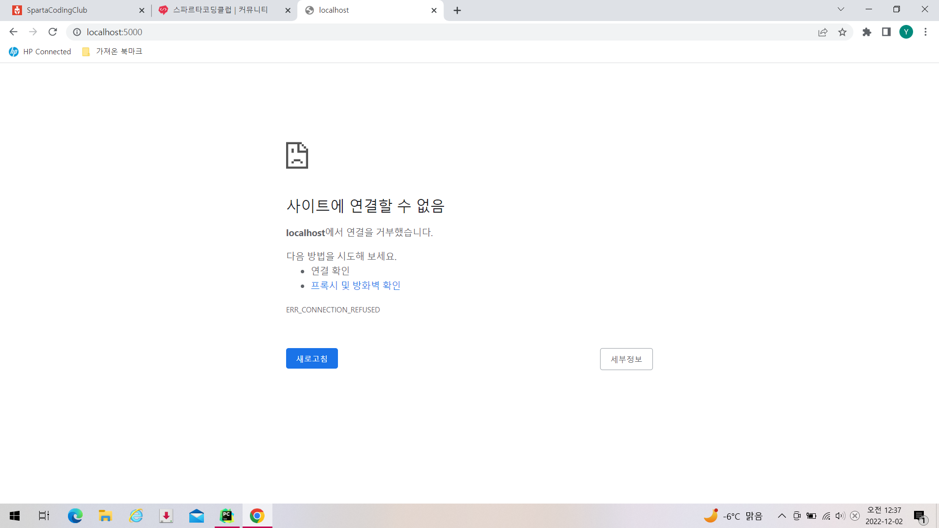Switch to SpartaCodingClub tab

tap(78, 10)
